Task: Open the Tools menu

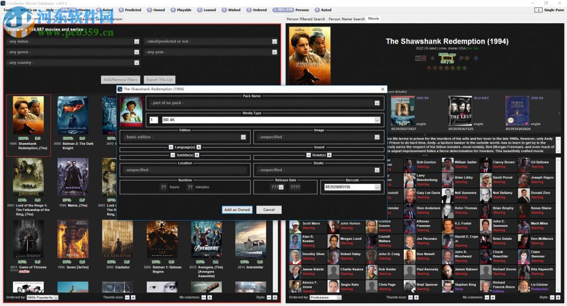Action: pos(8,10)
